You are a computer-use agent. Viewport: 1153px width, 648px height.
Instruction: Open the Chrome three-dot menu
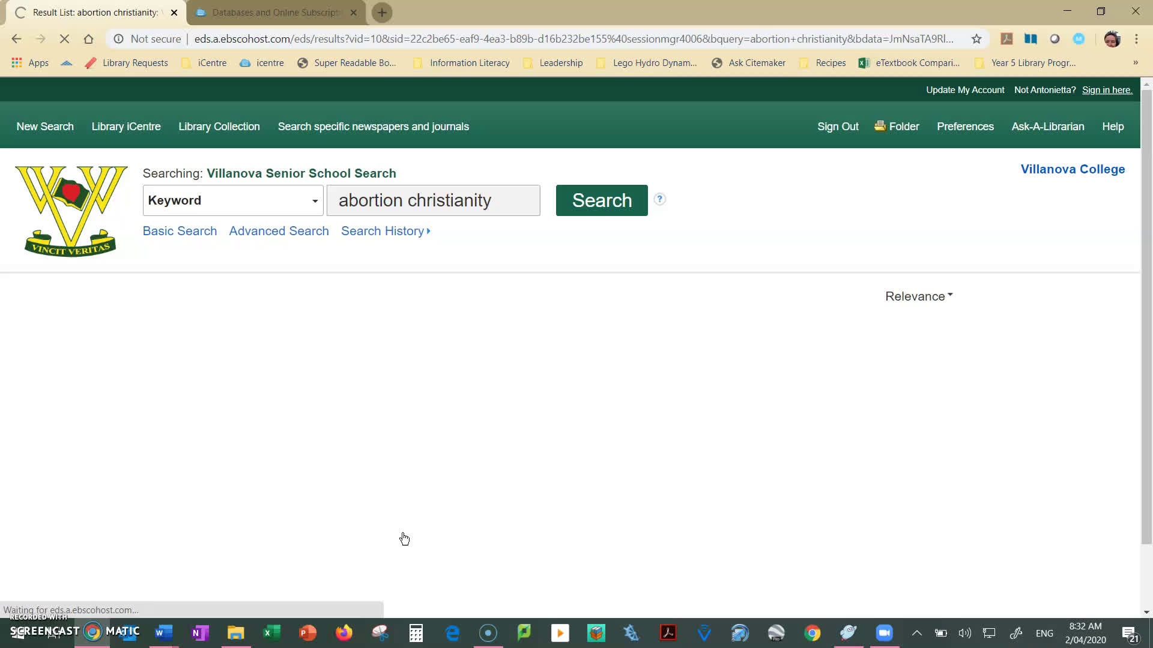[x=1136, y=39]
